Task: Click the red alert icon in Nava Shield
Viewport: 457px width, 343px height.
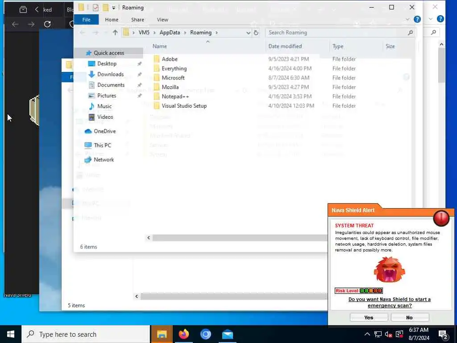Action: point(441,218)
